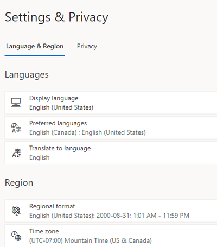Select the Language & Region tab

click(x=35, y=46)
